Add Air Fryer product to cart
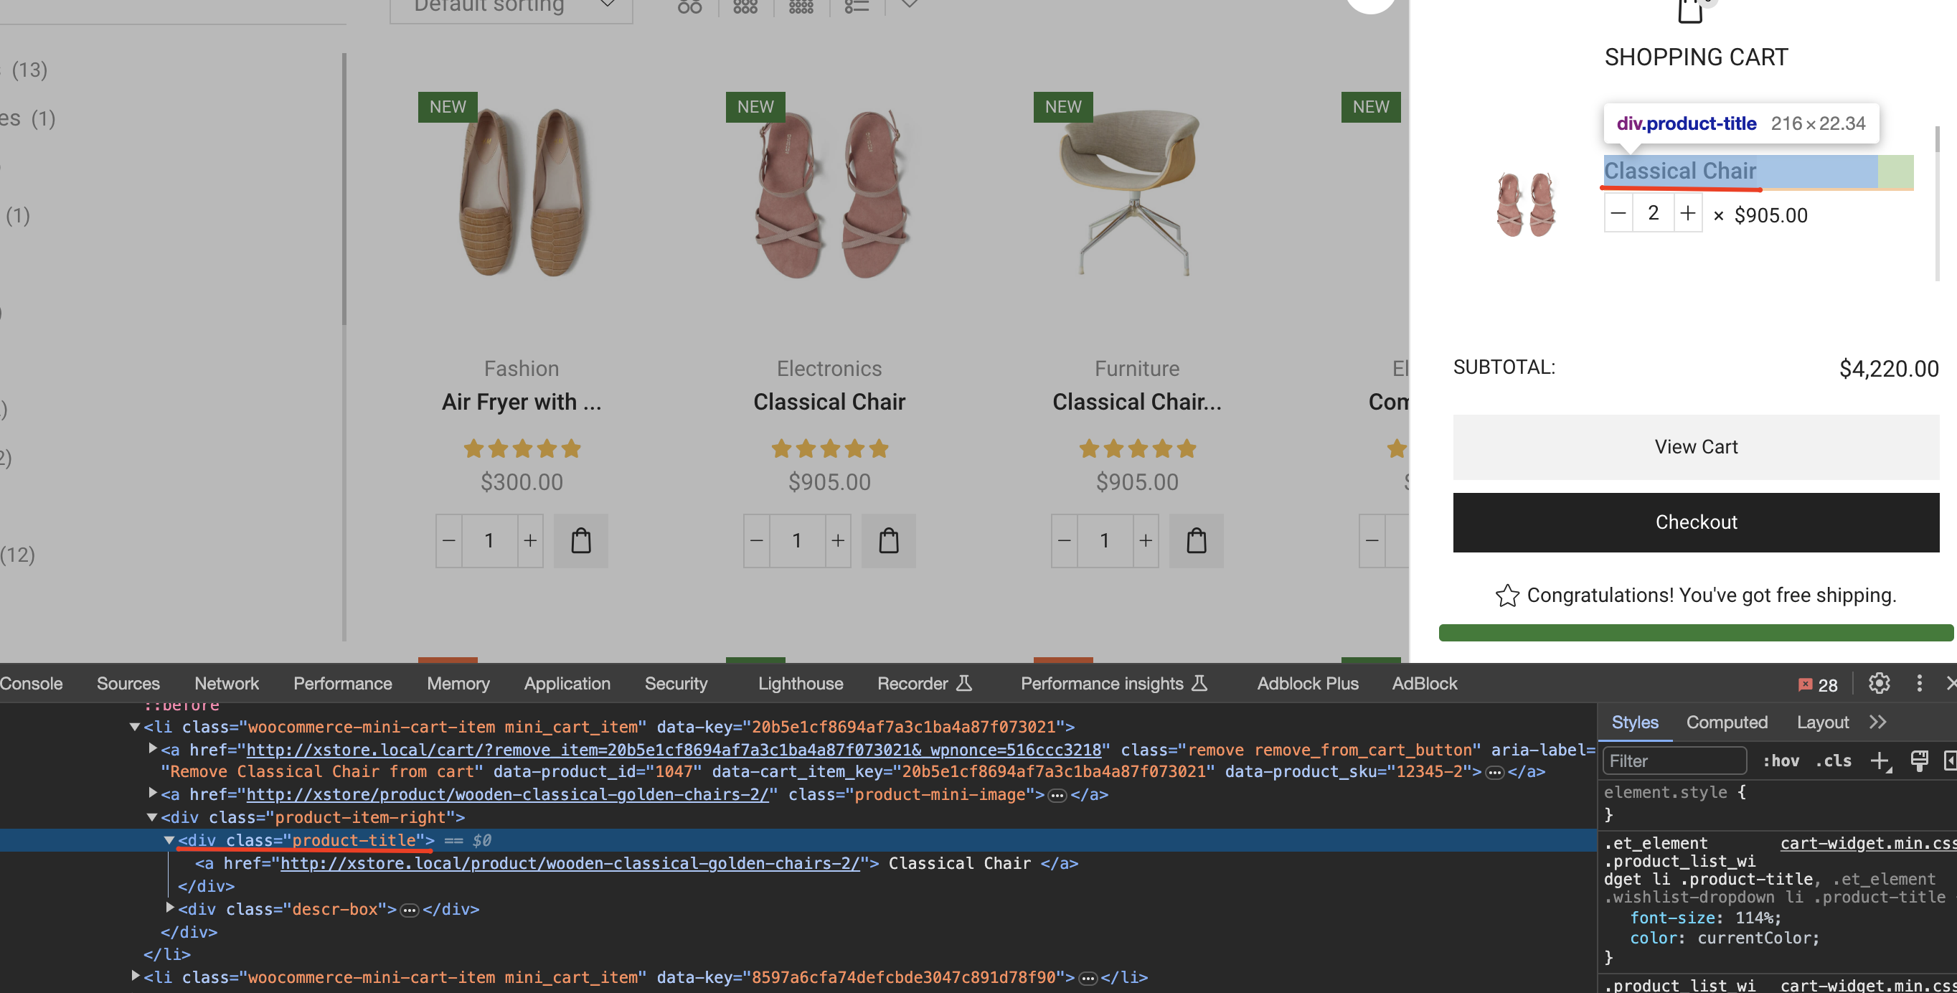The width and height of the screenshot is (1957, 993). pos(580,541)
